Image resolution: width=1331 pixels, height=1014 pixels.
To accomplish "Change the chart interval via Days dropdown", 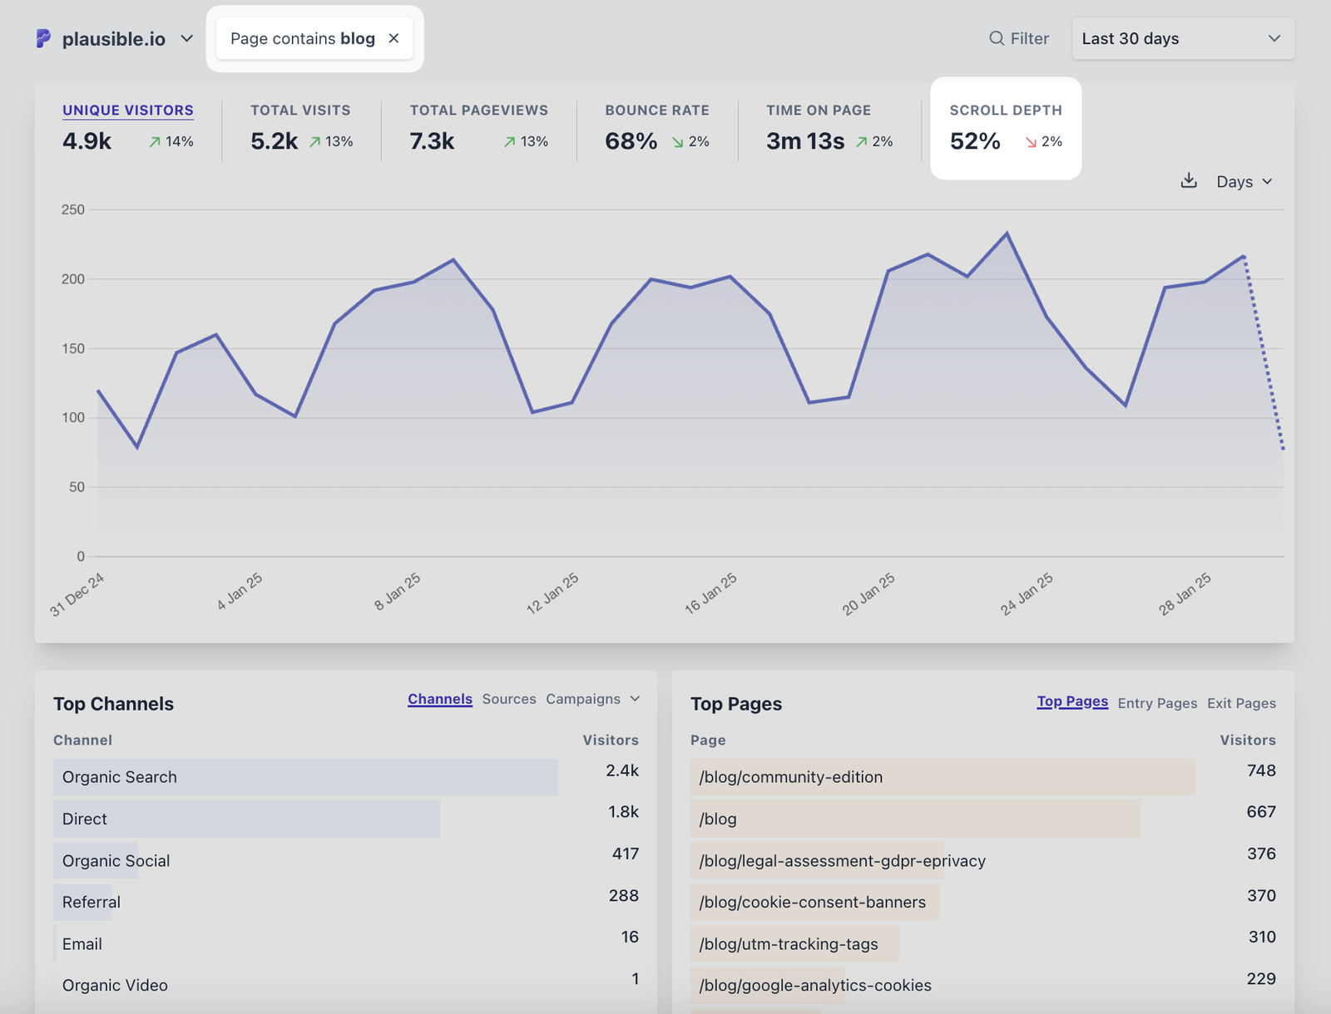I will click(1244, 181).
